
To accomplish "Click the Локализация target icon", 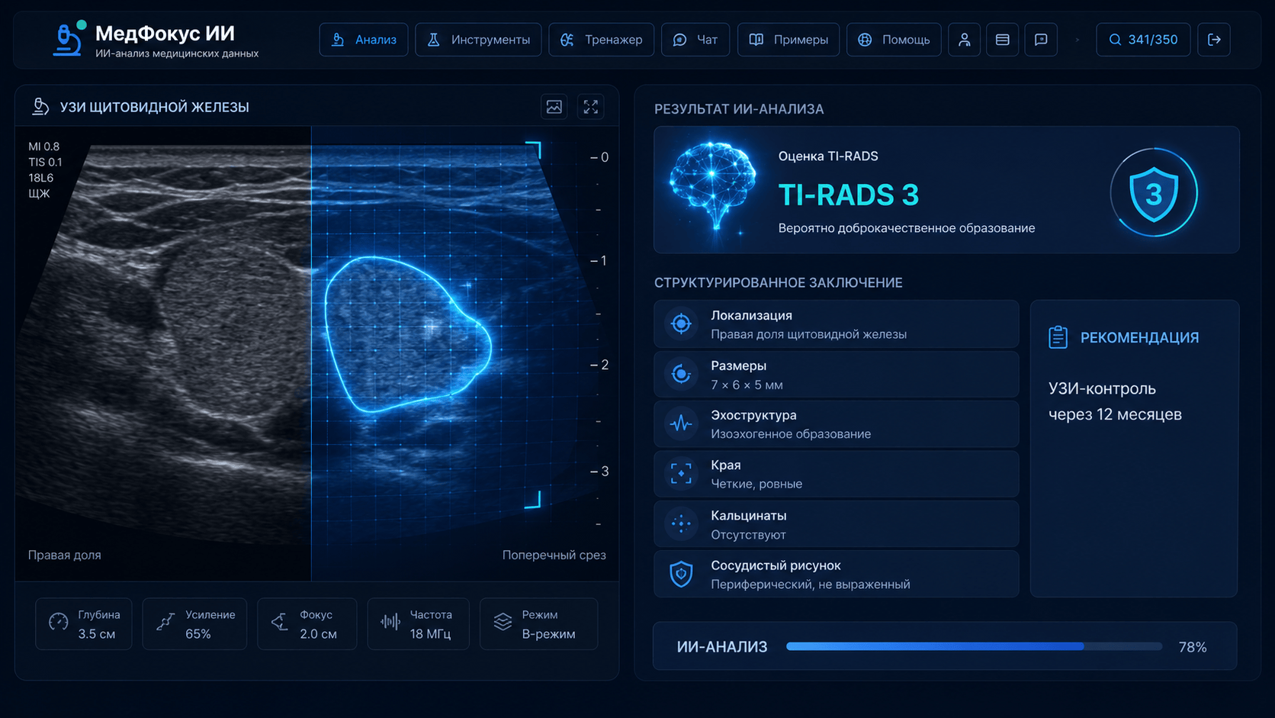I will pyautogui.click(x=681, y=324).
